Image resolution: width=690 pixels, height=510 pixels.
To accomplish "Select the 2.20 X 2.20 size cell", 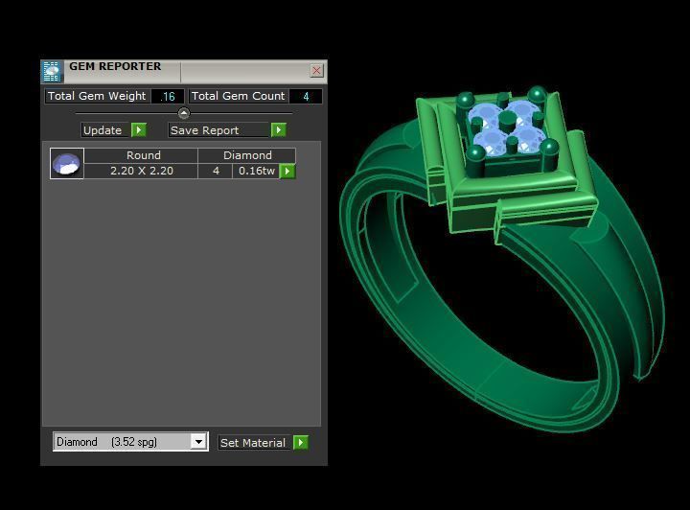I will pyautogui.click(x=141, y=171).
